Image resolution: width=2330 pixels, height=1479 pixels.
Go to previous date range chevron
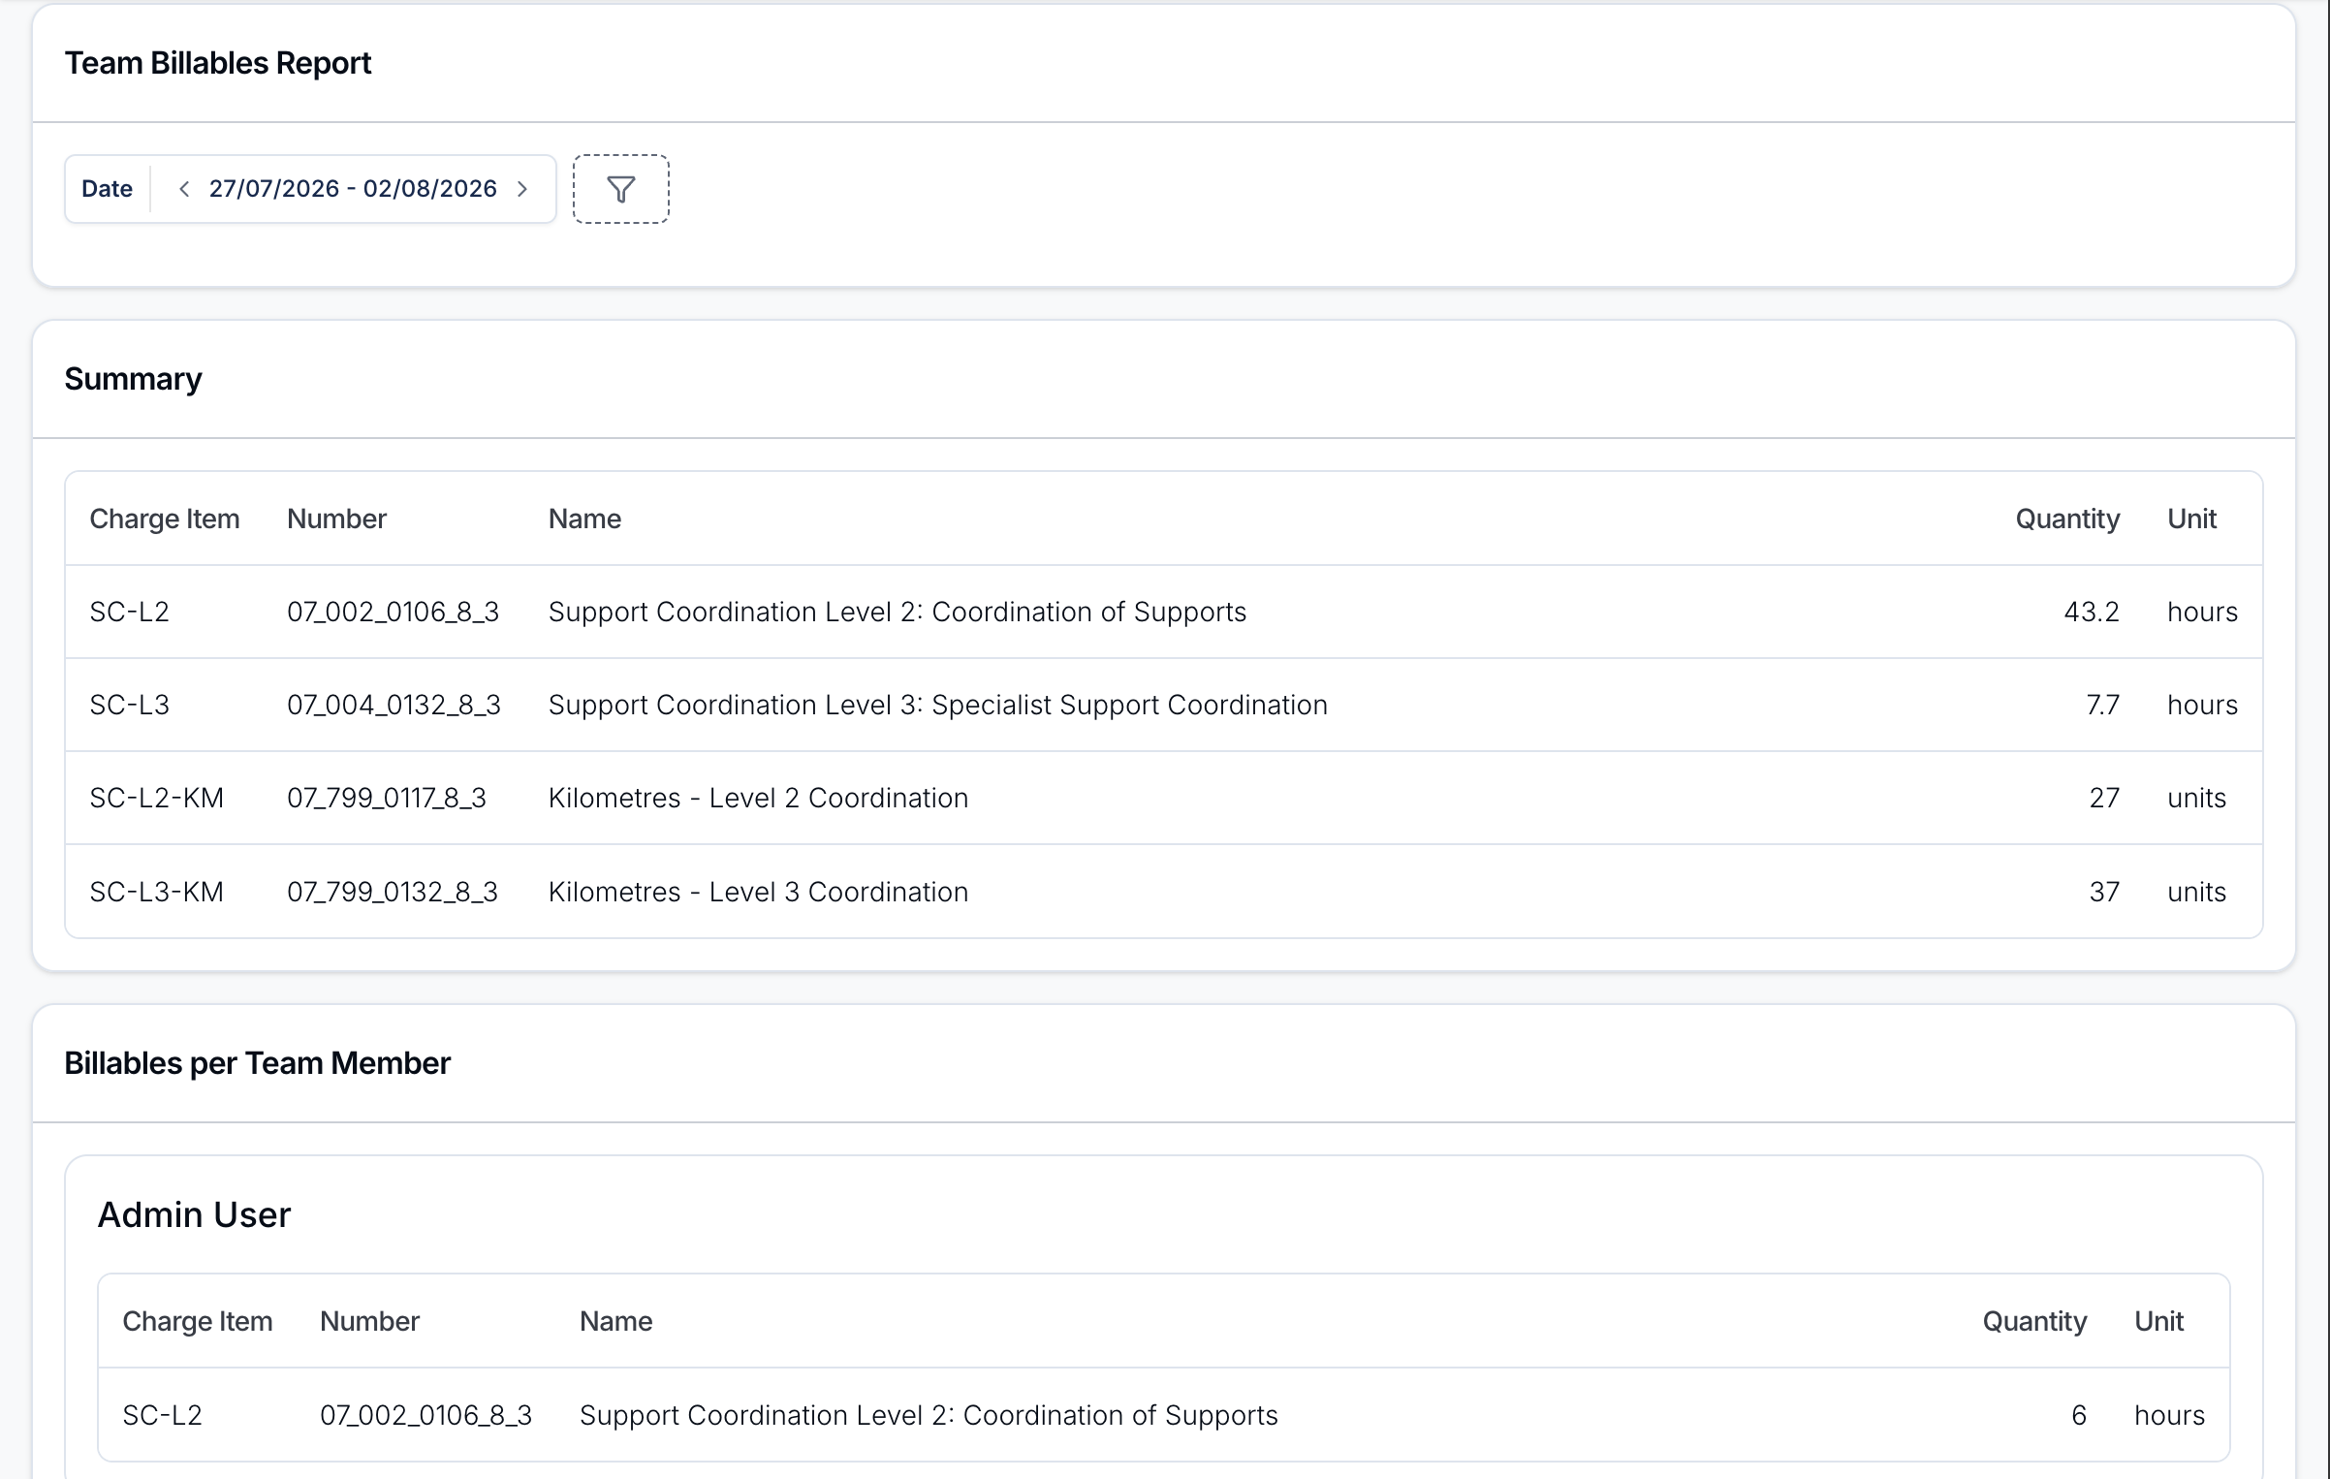point(184,189)
